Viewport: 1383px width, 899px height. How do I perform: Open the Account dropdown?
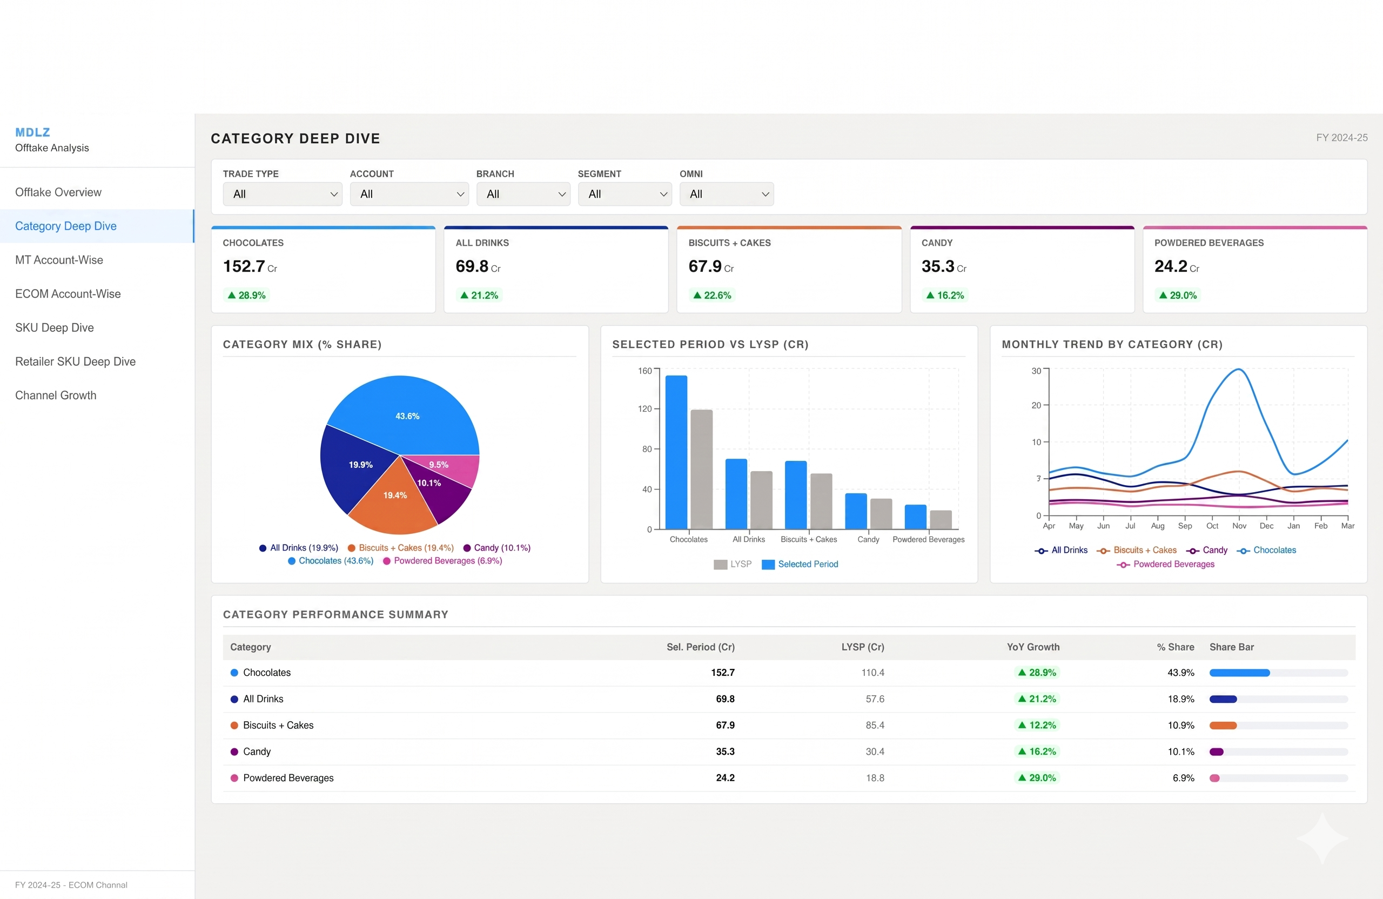coord(409,194)
